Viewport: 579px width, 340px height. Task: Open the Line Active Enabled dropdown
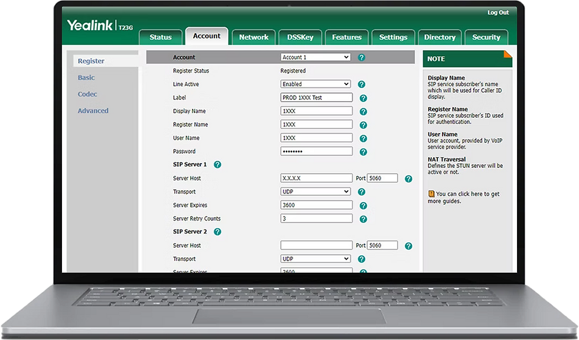click(315, 84)
